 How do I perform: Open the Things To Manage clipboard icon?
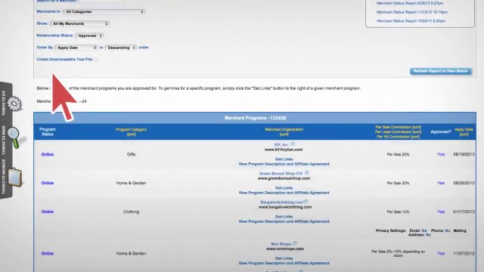(x=14, y=177)
